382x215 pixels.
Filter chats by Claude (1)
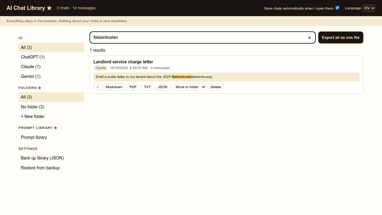pyautogui.click(x=51, y=67)
